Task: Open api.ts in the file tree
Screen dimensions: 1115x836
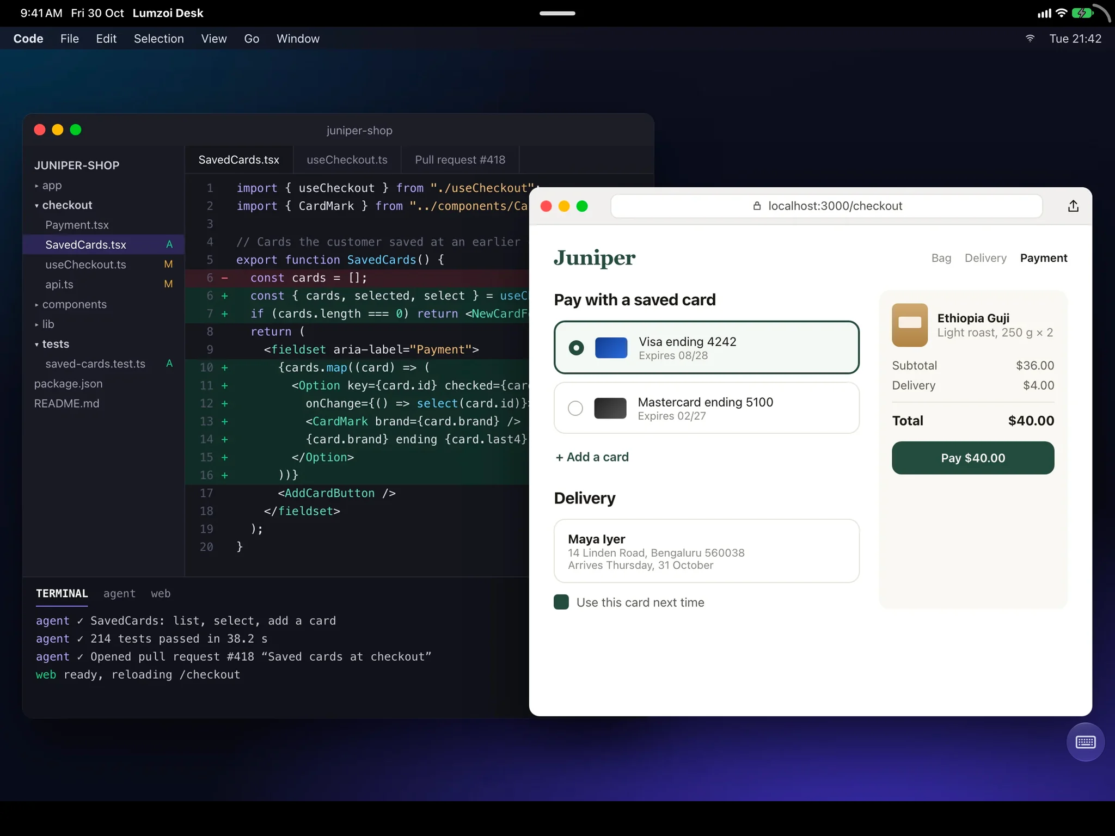Action: point(103,284)
